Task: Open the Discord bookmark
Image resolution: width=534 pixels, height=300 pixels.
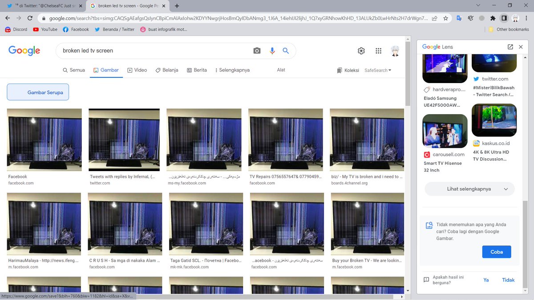Action: [16, 29]
